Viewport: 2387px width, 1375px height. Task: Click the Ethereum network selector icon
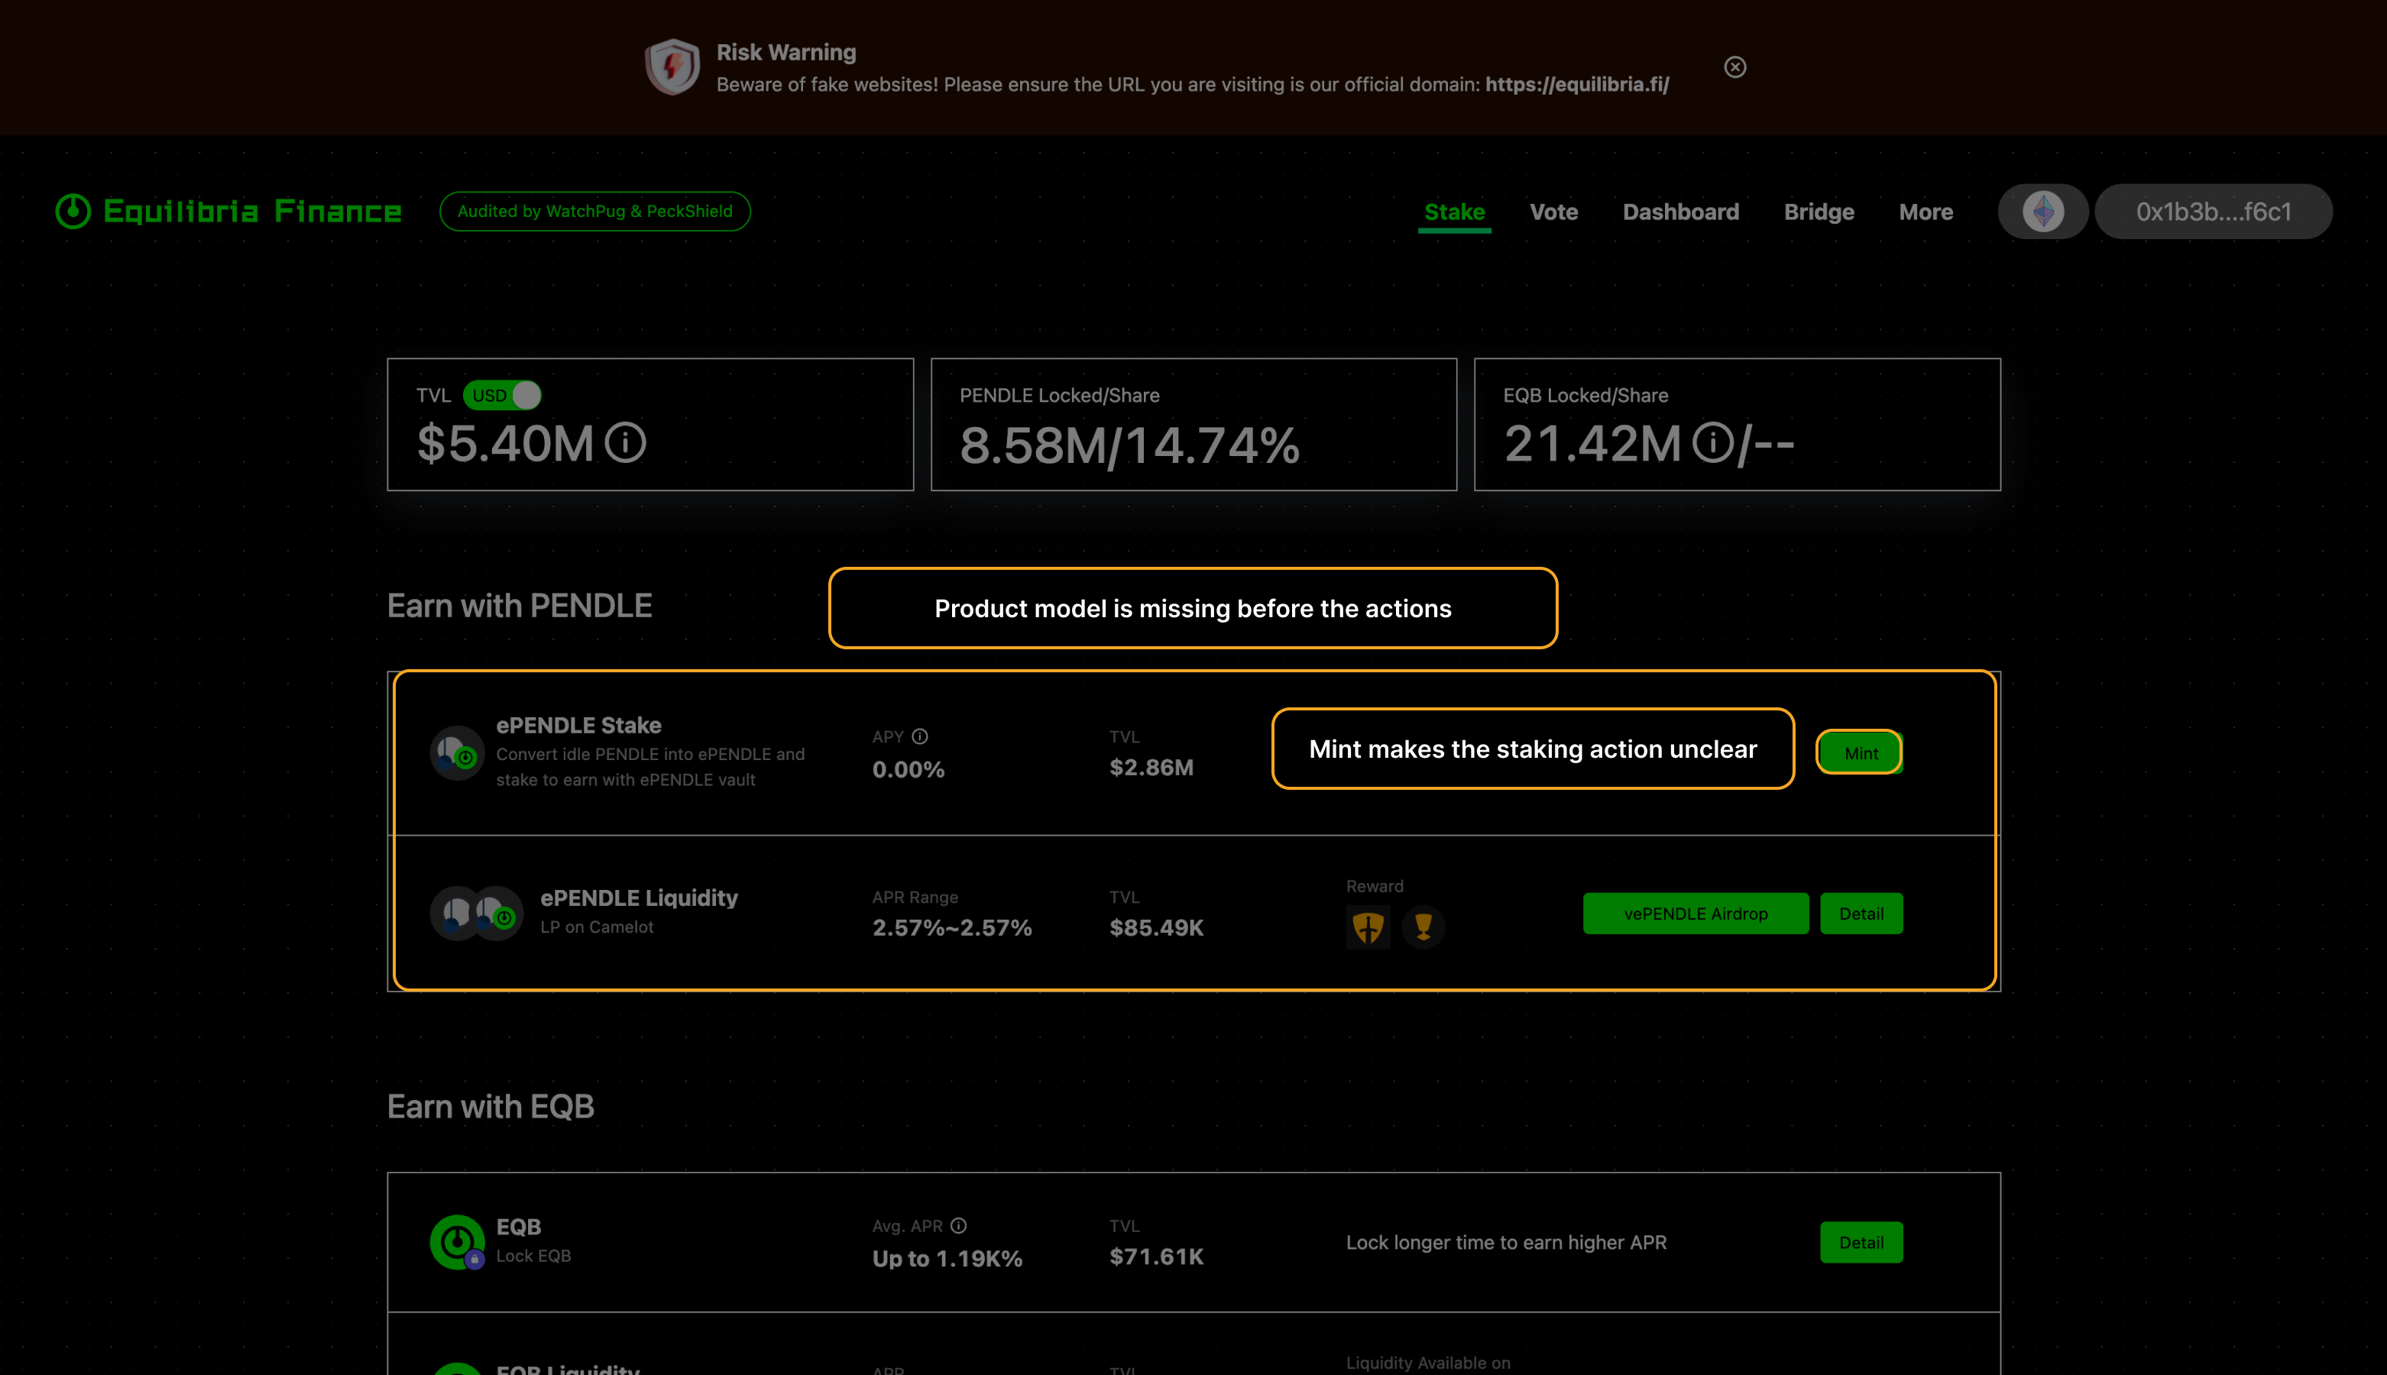tap(2042, 212)
